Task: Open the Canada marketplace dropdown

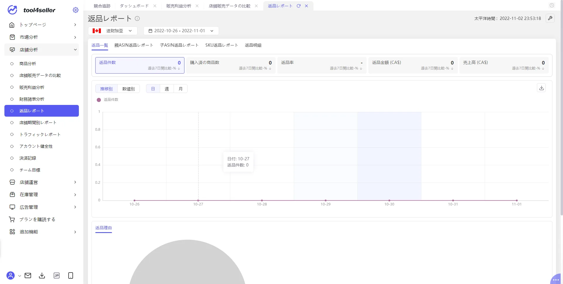Action: coord(113,31)
